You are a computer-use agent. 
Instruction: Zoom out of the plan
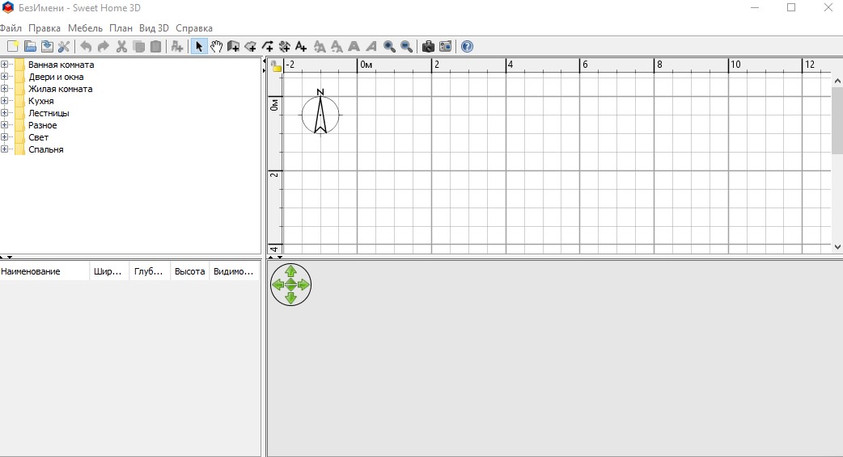[x=406, y=47]
